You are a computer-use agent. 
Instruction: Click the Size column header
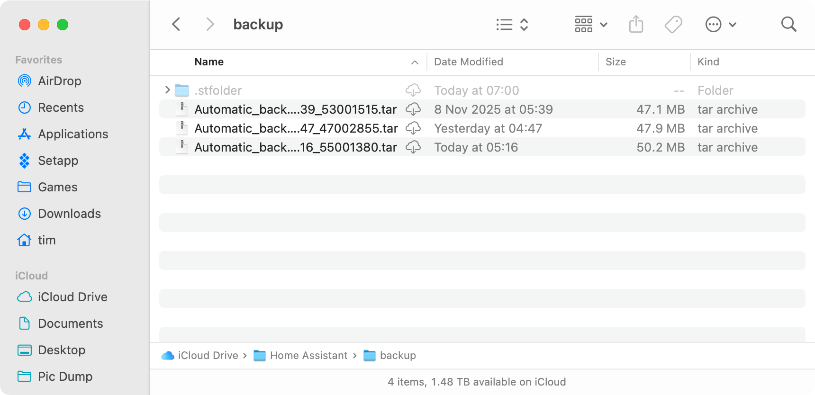pos(616,62)
